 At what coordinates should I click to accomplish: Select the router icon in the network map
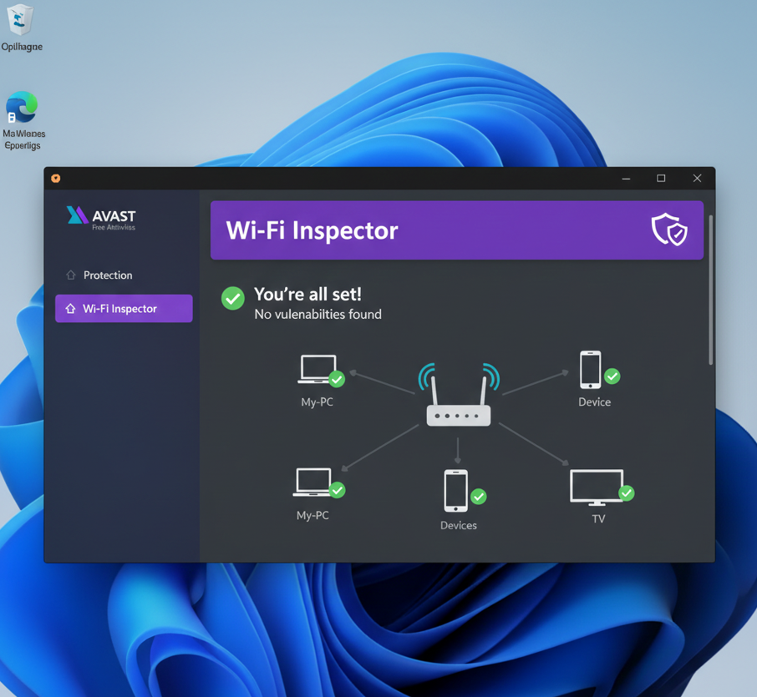coord(458,399)
